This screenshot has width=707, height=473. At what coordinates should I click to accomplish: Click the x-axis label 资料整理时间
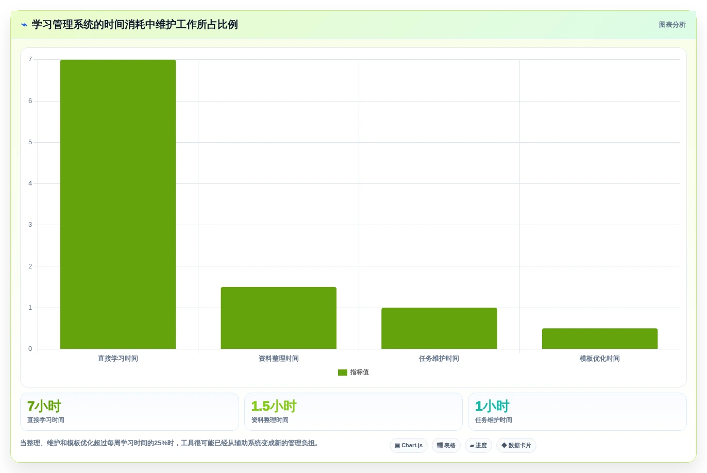279,359
